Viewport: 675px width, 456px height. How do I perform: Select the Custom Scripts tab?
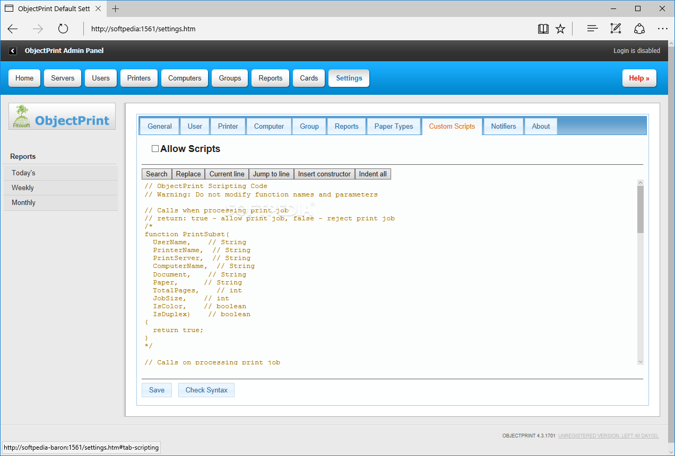click(452, 126)
